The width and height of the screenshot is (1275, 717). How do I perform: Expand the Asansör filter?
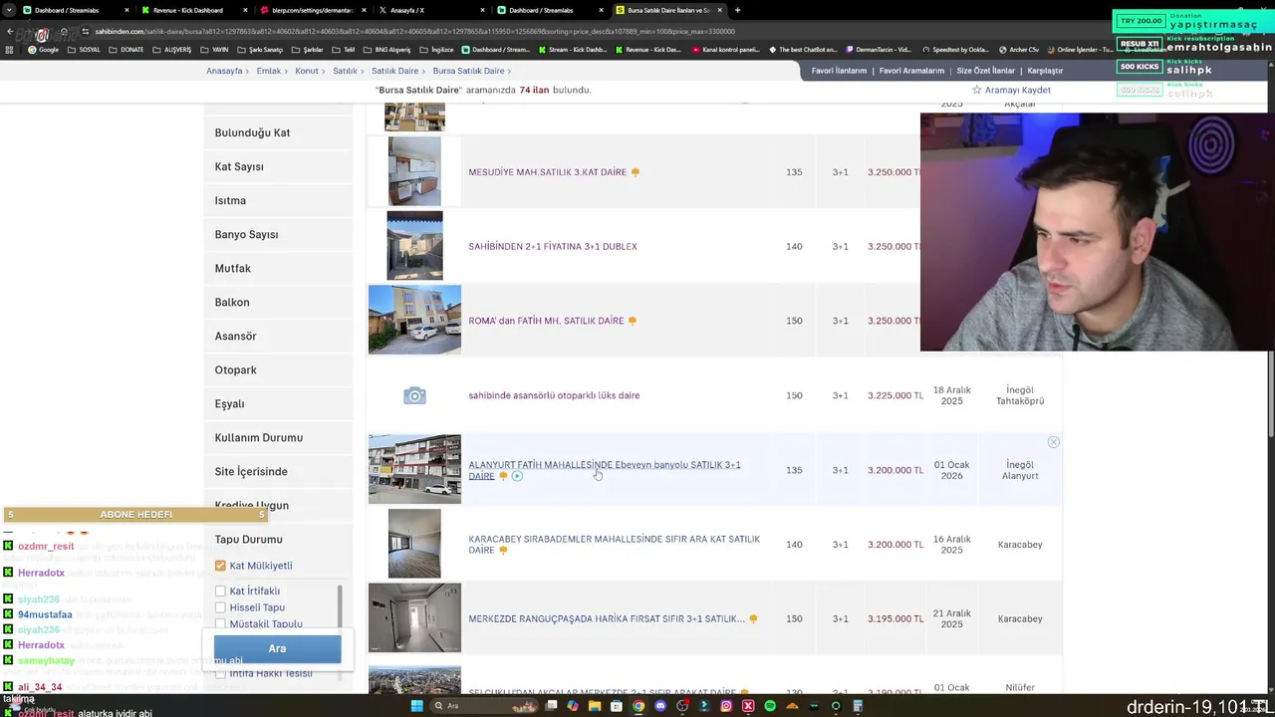[278, 336]
